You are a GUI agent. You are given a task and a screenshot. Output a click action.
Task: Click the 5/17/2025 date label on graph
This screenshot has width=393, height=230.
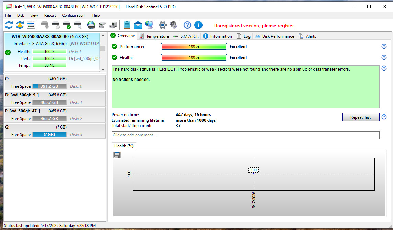click(x=254, y=200)
